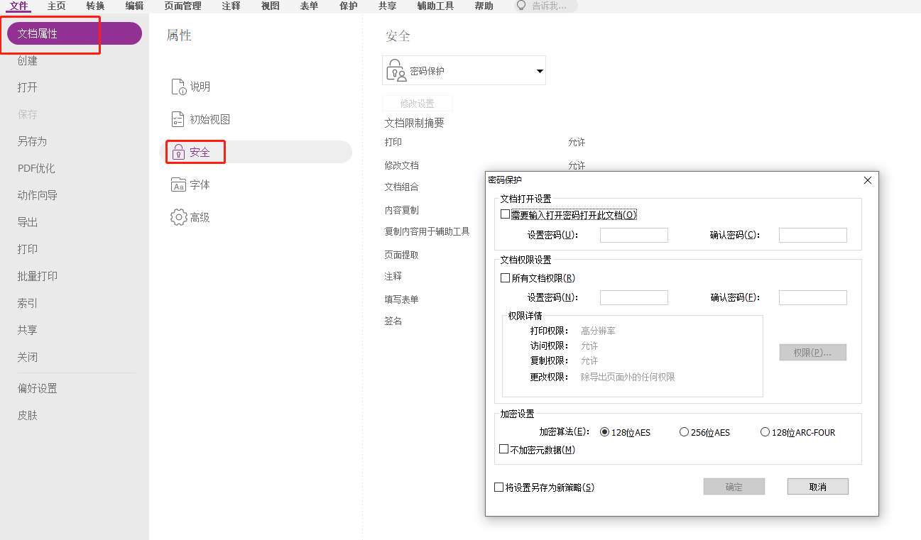Click the 取消 button

pyautogui.click(x=817, y=487)
